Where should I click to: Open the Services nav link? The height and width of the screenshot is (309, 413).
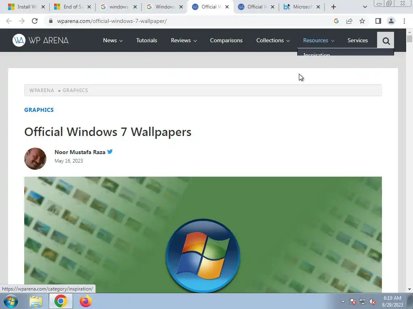click(357, 40)
